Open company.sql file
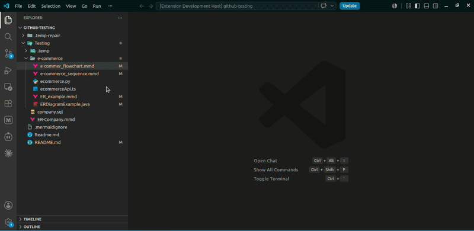 click(x=72, y=112)
